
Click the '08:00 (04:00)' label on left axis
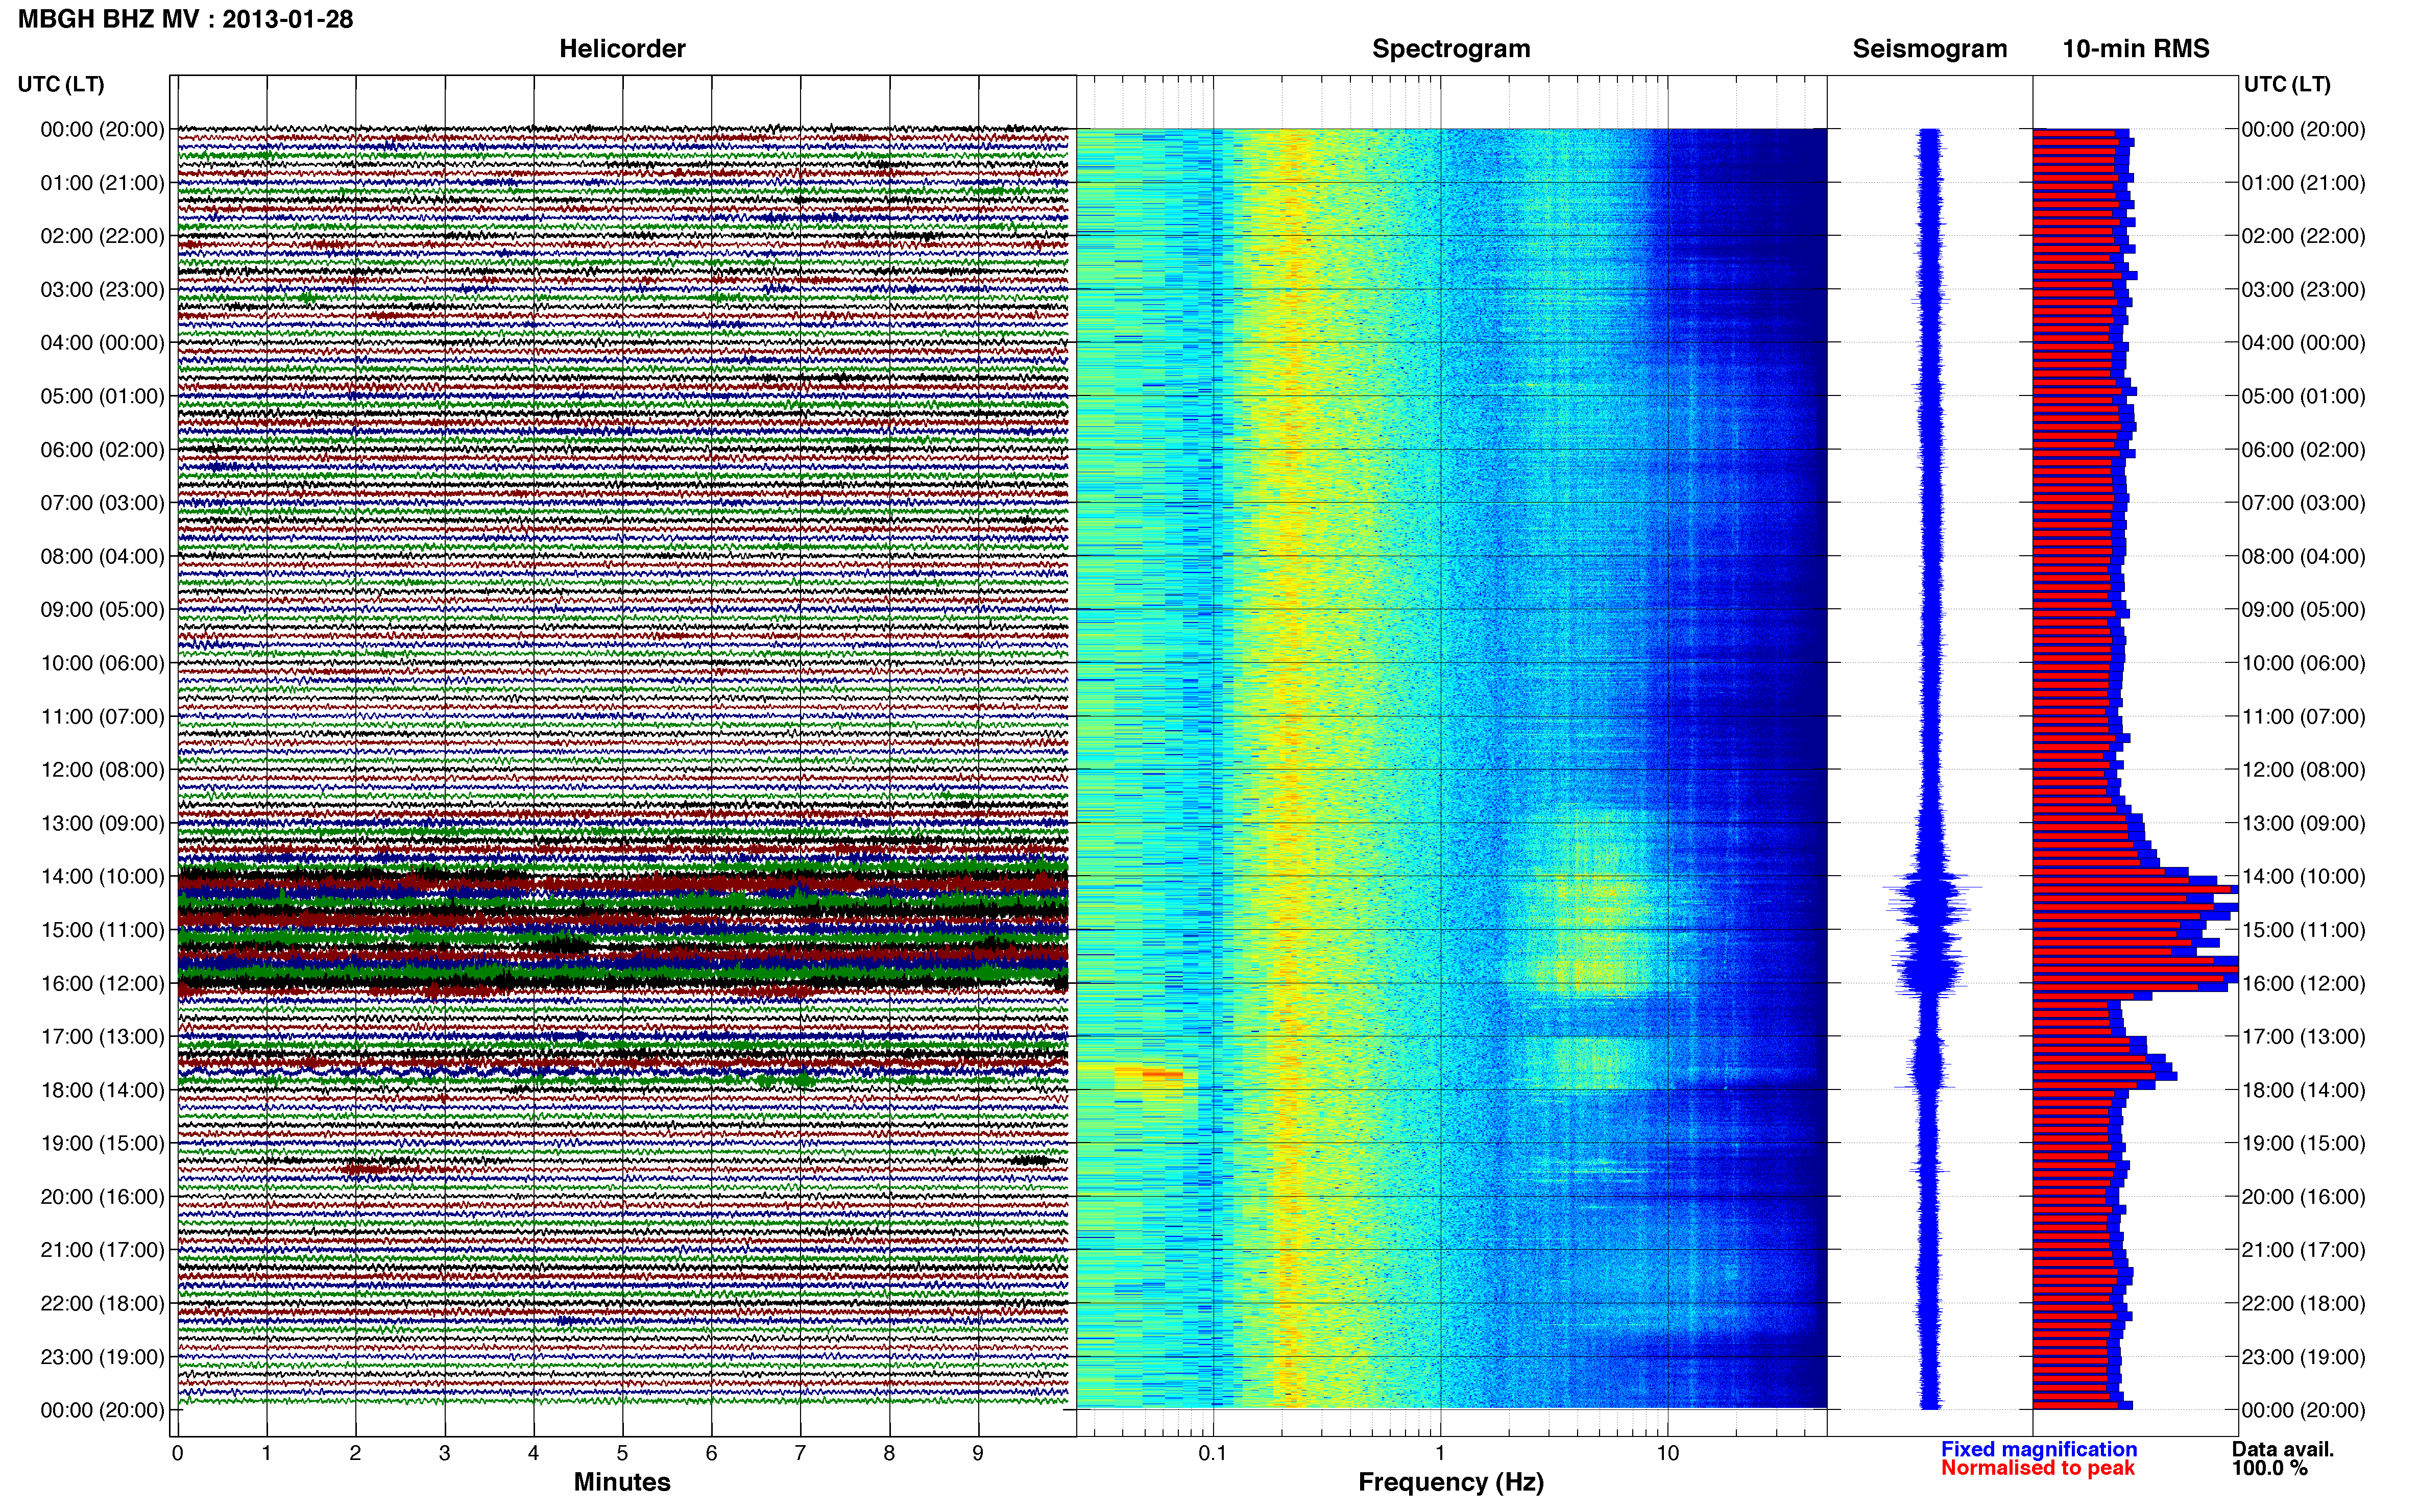[x=102, y=556]
